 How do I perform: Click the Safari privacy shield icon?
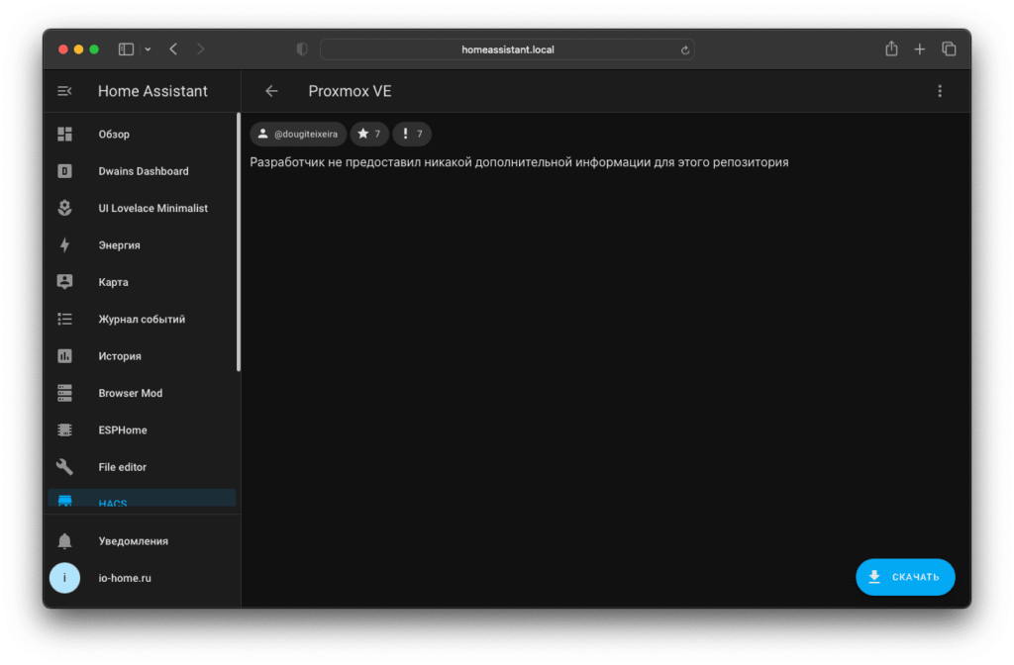(302, 49)
